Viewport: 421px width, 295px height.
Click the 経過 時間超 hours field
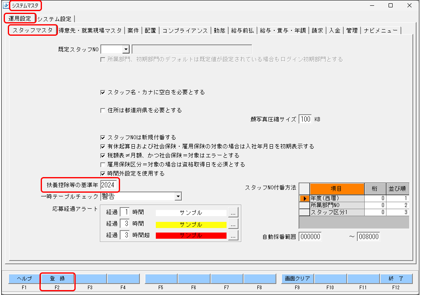[x=125, y=235]
